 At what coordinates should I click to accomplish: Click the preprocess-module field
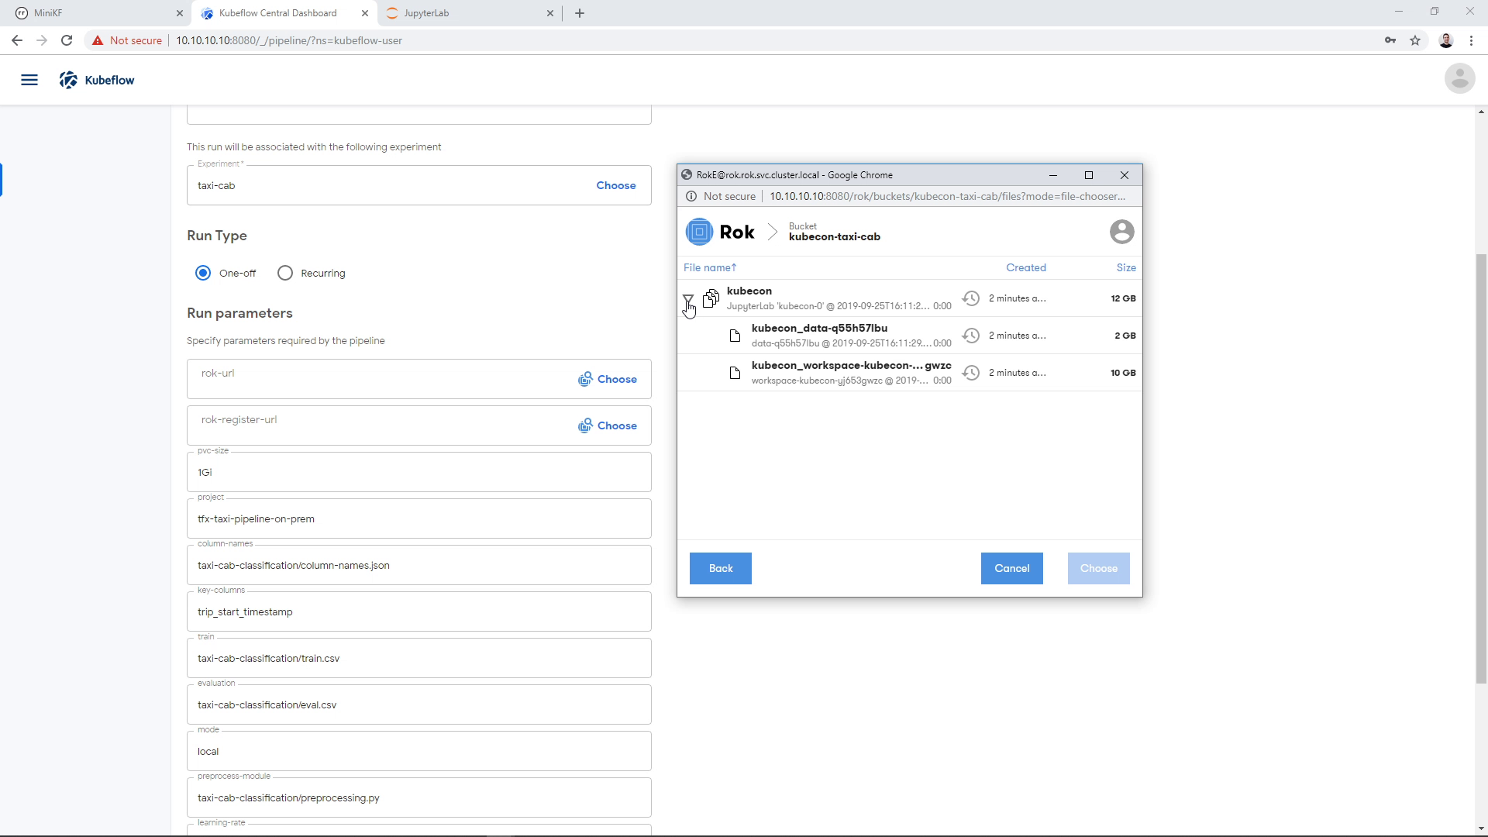[x=418, y=797]
